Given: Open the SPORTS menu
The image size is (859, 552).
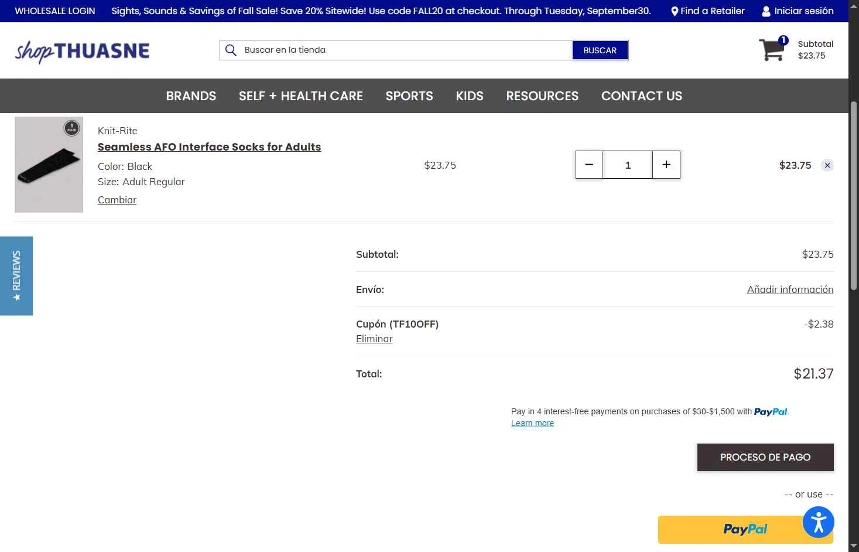Looking at the screenshot, I should pyautogui.click(x=409, y=96).
